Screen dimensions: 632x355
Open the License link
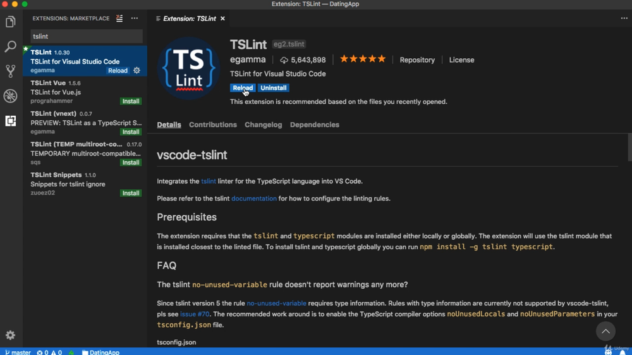tap(461, 59)
